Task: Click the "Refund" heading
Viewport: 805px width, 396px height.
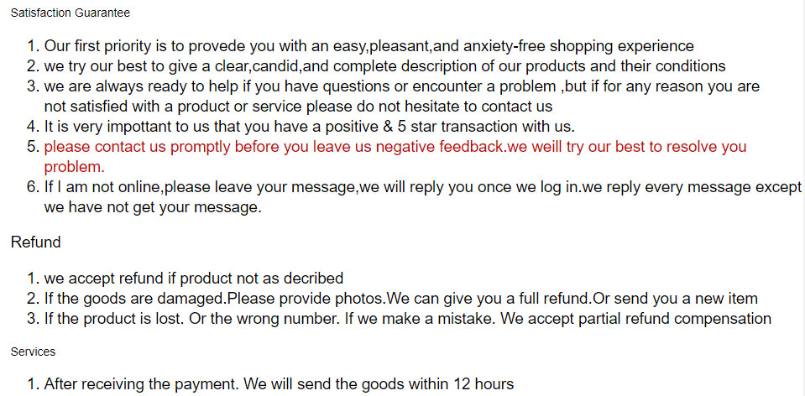Action: pyautogui.click(x=35, y=242)
